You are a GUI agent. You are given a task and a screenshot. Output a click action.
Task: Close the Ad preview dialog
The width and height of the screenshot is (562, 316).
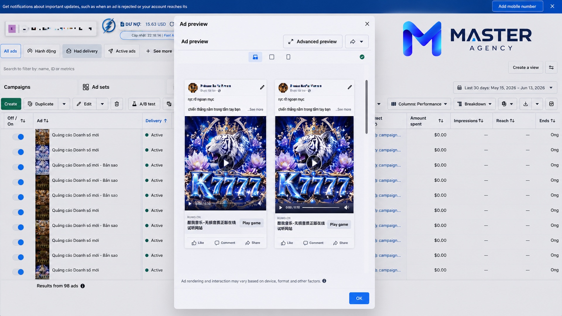[367, 24]
